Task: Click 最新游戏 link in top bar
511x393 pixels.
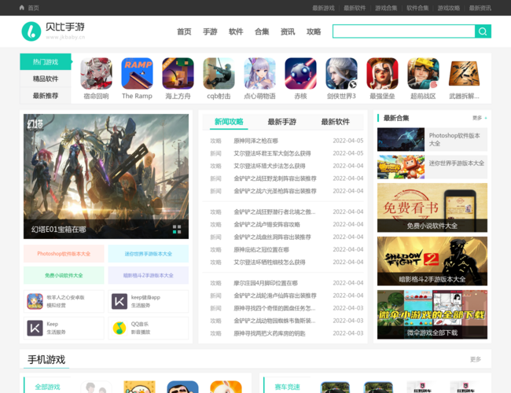Action: click(323, 8)
